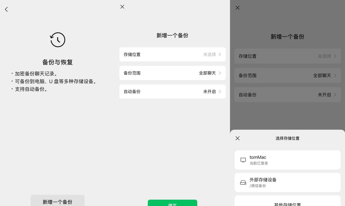Enable 自动备份 which is 未开启
Viewport: 345px width, 206px height.
[172, 91]
